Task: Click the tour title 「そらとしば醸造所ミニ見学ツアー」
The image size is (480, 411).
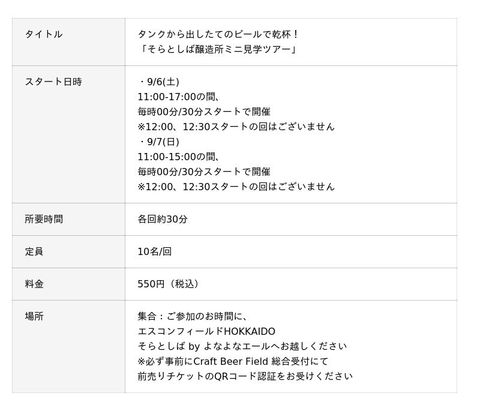Action: (x=218, y=49)
